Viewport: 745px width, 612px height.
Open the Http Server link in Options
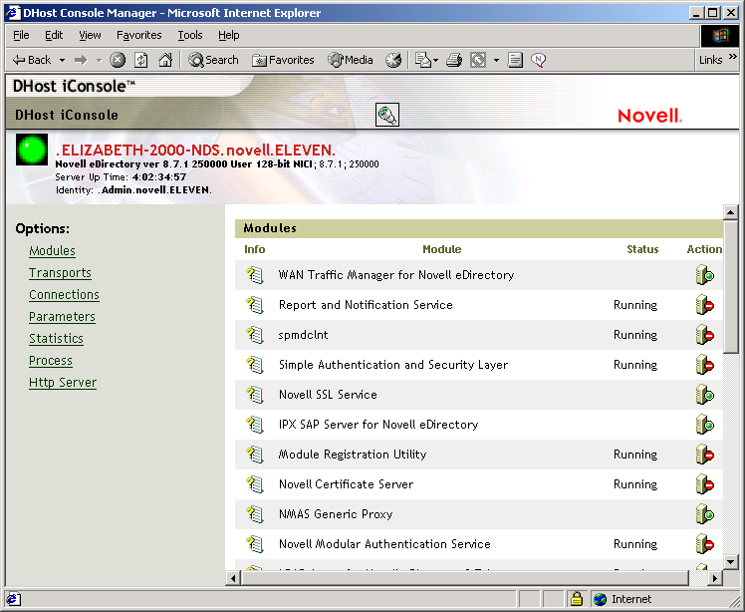coord(62,383)
